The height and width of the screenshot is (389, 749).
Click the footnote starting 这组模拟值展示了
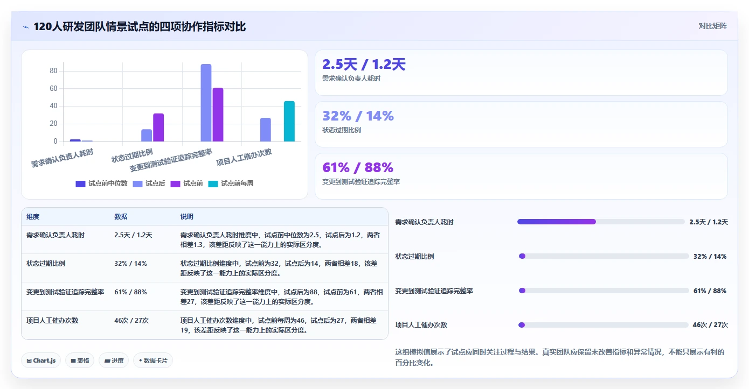point(560,357)
